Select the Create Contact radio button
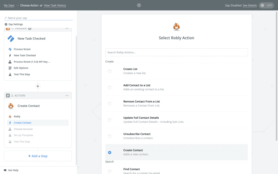Viewport: 278px width, 174px height. pyautogui.click(x=110, y=153)
